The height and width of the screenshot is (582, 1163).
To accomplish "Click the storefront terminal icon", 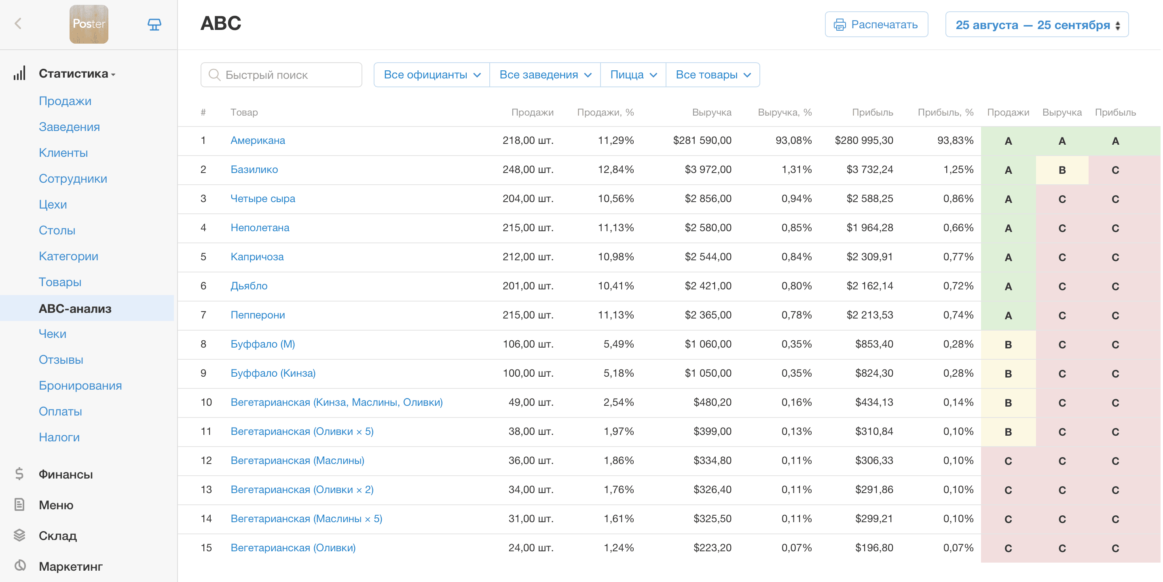I will click(154, 24).
